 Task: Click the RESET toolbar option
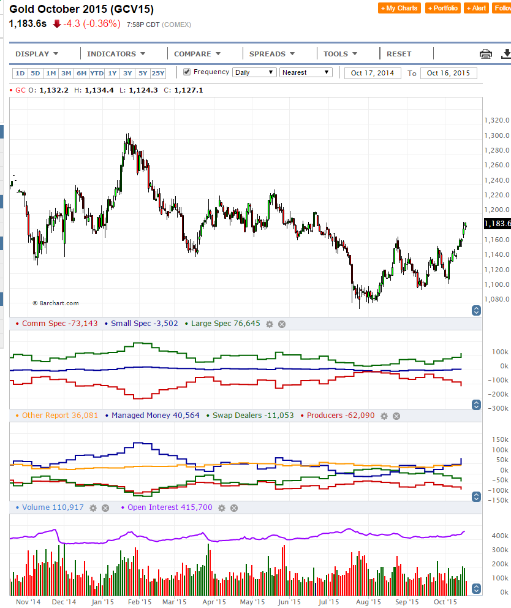[x=399, y=54]
